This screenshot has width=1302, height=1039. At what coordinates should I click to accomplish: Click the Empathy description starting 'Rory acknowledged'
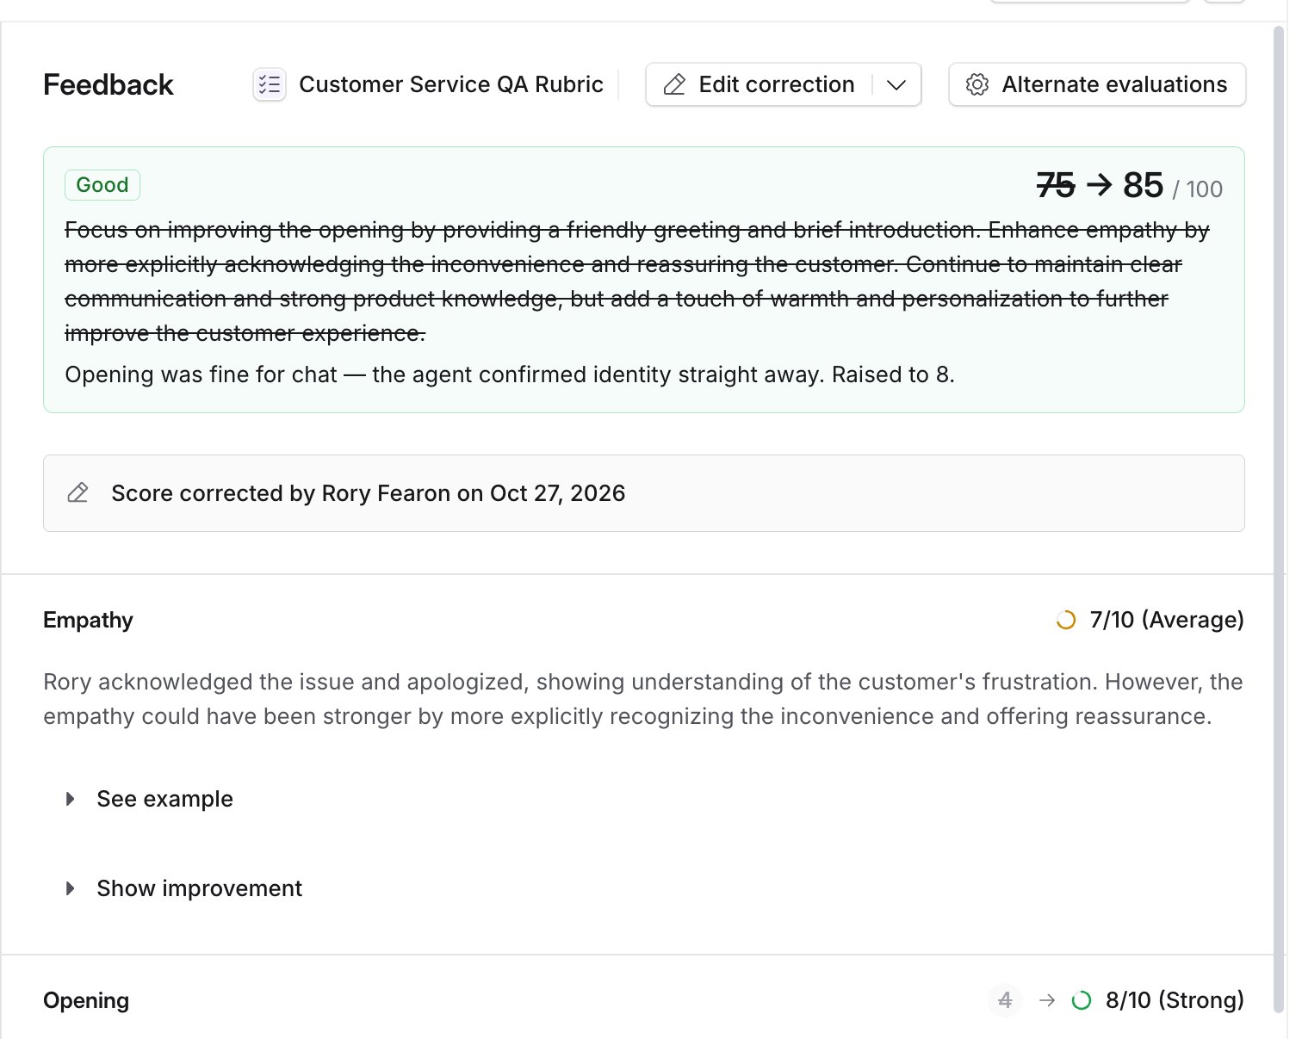[x=643, y=699]
